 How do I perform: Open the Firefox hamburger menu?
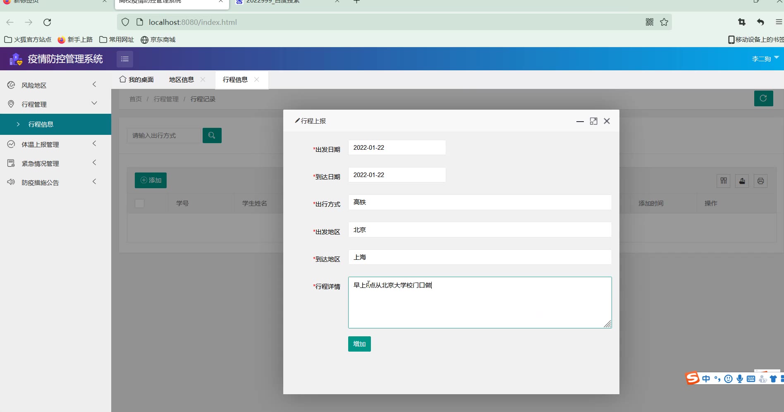779,22
